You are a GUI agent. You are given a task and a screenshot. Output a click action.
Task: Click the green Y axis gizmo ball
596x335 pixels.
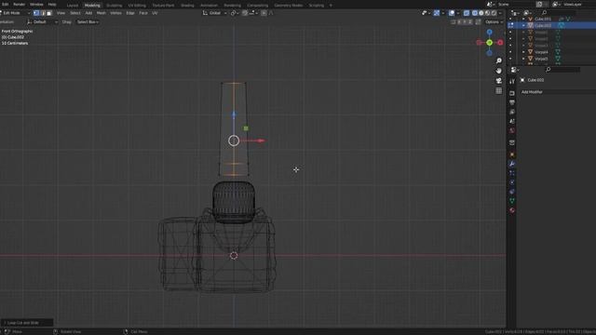coord(490,43)
